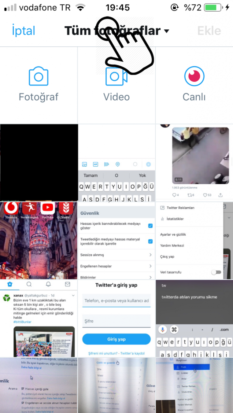The height and width of the screenshot is (413, 233).
Task: Select the Profil menu photo thumbnail
Action: (x=195, y=385)
